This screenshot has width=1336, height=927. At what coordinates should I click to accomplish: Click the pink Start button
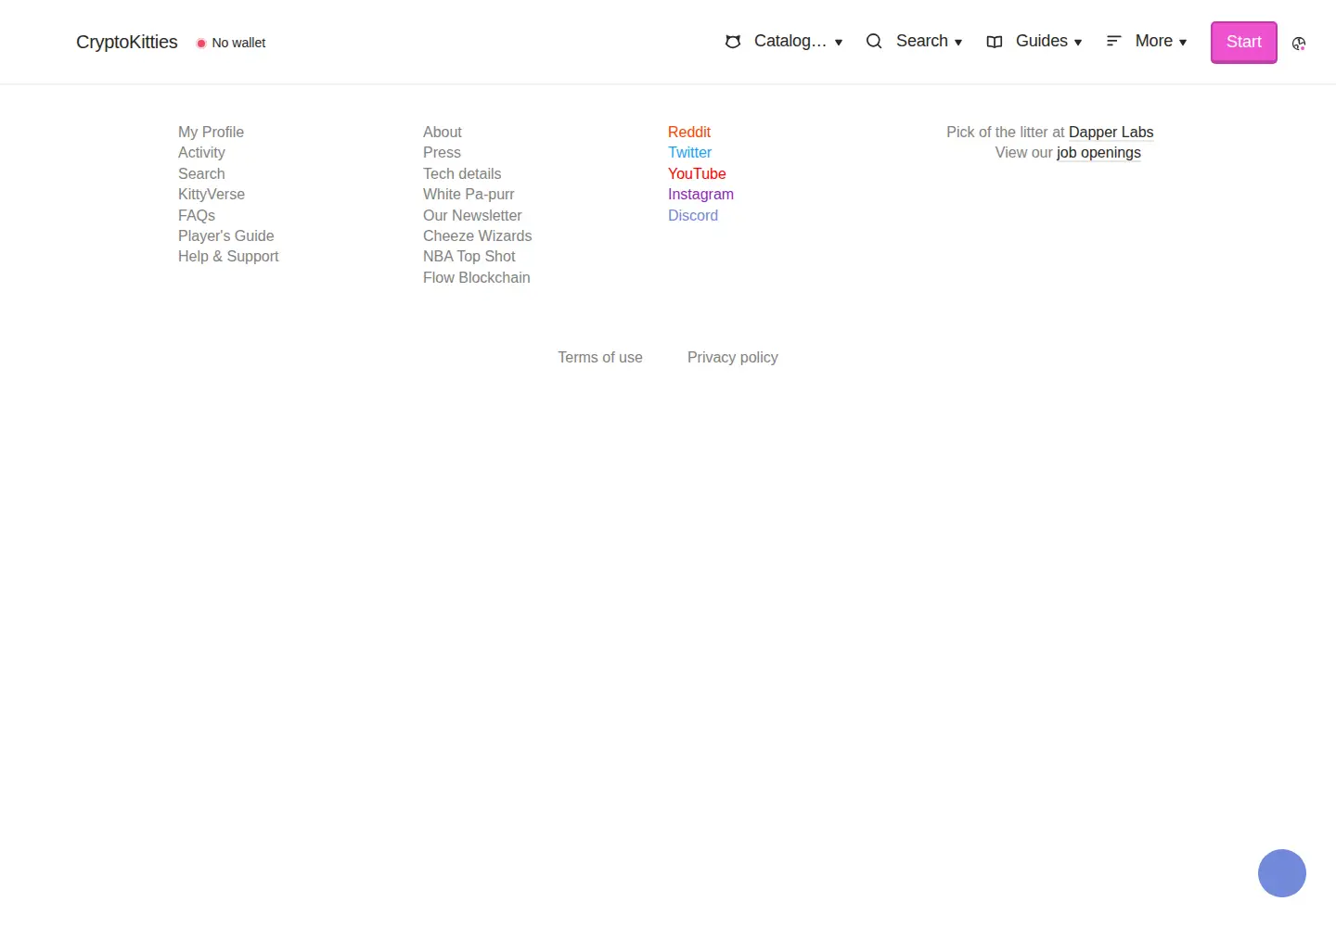pyautogui.click(x=1244, y=43)
